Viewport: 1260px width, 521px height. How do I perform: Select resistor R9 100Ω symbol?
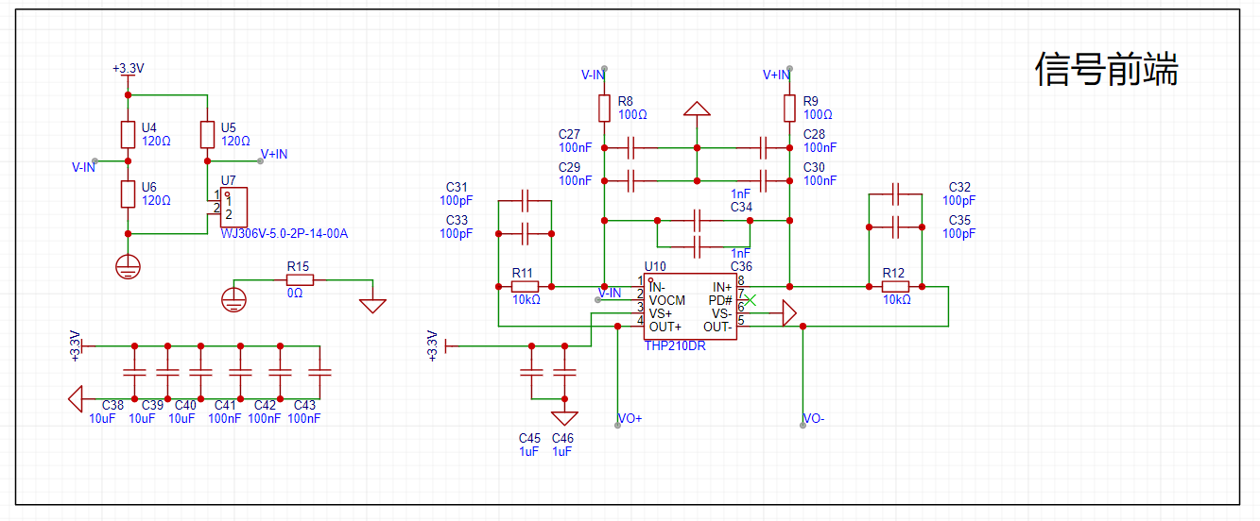[789, 108]
